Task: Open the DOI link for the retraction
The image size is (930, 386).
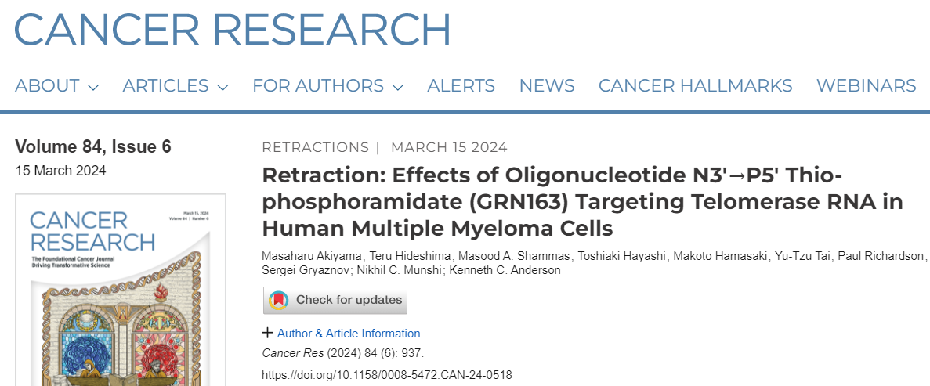Action: [x=387, y=375]
